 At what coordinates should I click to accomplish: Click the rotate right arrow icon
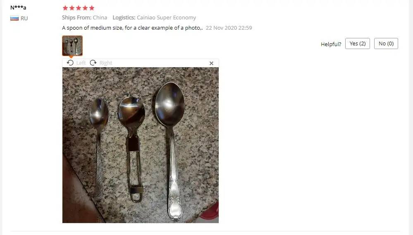click(93, 63)
